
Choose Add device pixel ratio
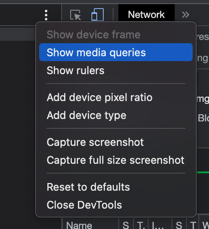click(116, 97)
